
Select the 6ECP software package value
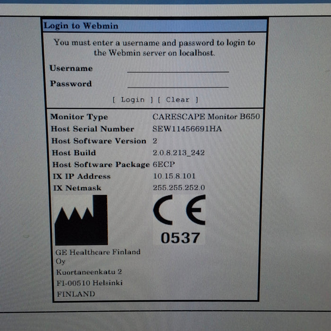(x=164, y=165)
